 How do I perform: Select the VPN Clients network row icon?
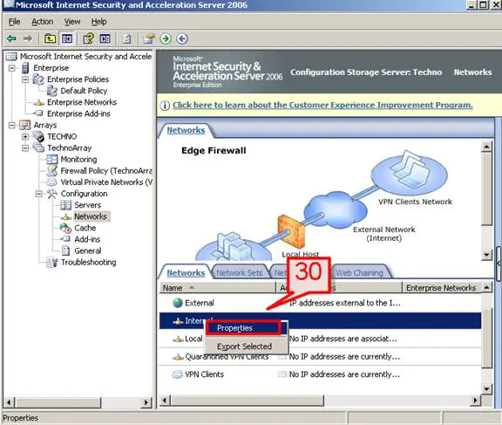(178, 374)
